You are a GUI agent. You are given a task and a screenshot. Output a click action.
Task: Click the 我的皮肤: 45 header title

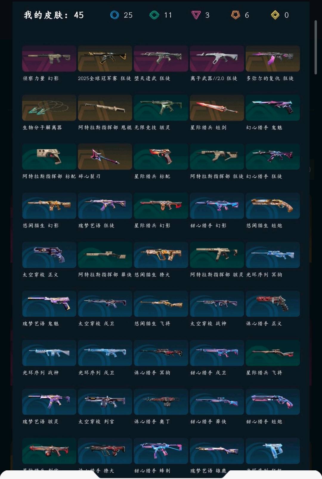(54, 15)
